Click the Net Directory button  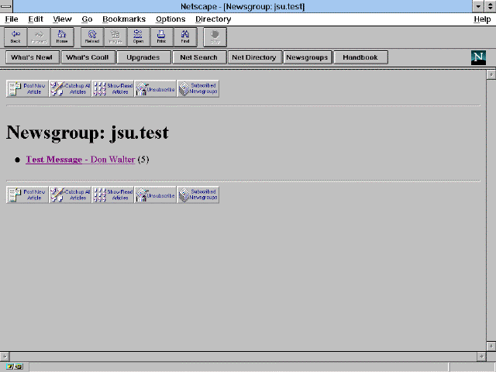point(255,57)
